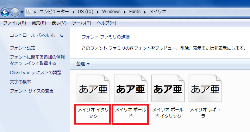This screenshot has width=250, height=132.
Task: Open the 整理 dropdown menu
Action: click(x=83, y=64)
